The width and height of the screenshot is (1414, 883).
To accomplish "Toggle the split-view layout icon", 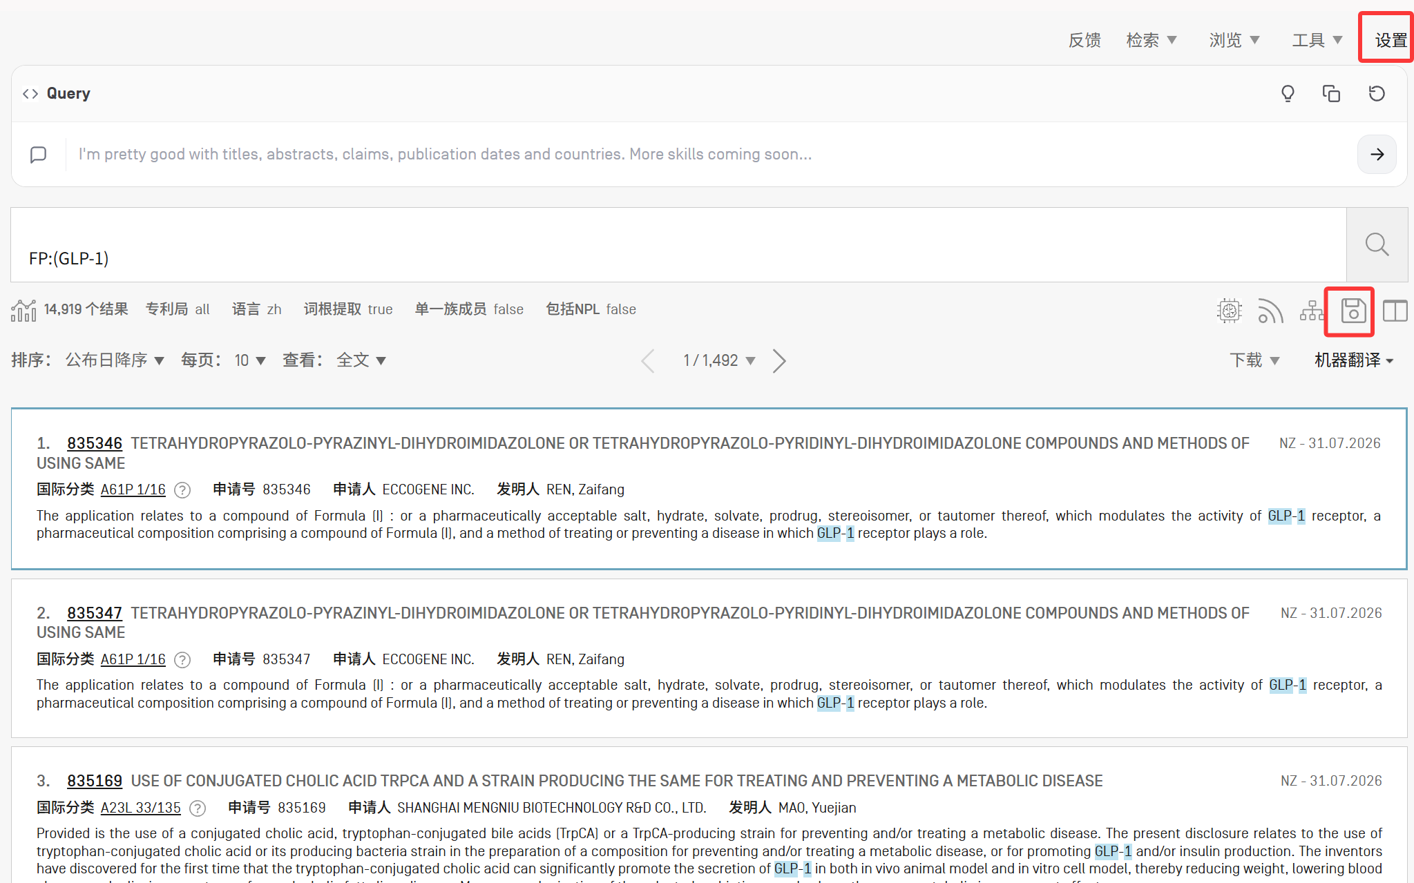I will tap(1395, 311).
